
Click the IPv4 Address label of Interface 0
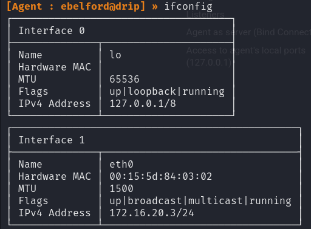55,104
